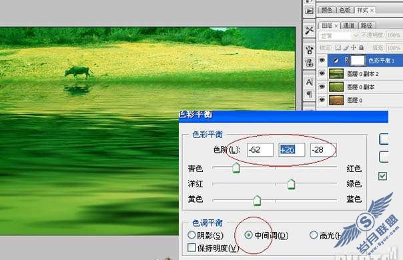Open the Brushes panel icon

[x=309, y=50]
